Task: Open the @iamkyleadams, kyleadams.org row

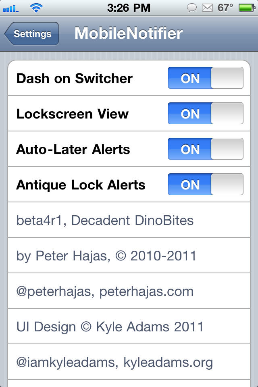Action: tap(129, 362)
